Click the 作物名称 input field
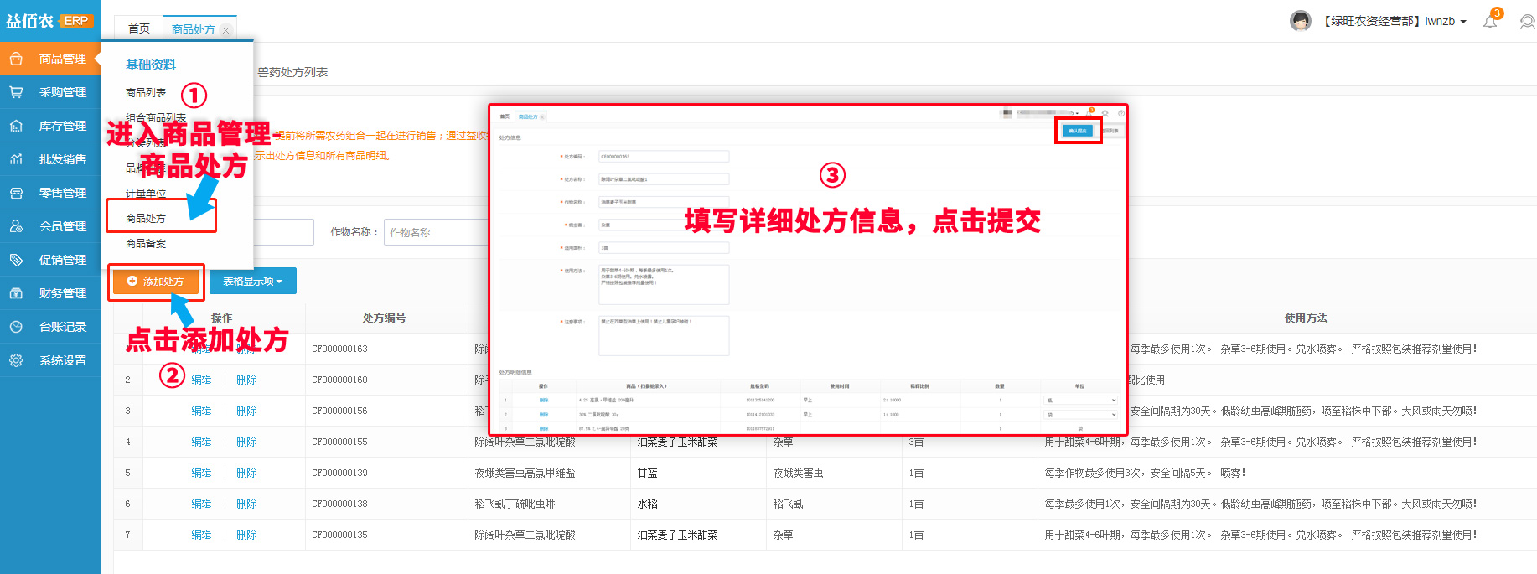Viewport: 1537px width, 574px height. coord(436,232)
